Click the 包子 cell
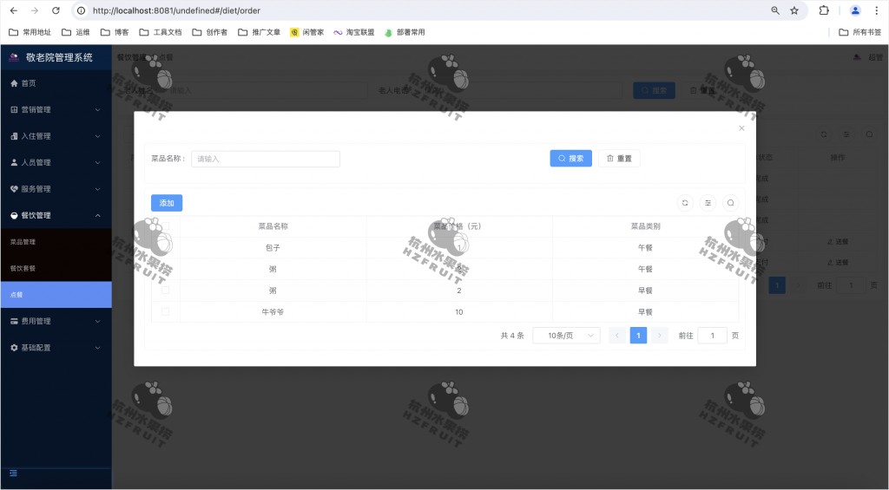This screenshot has height=490, width=889. (273, 247)
